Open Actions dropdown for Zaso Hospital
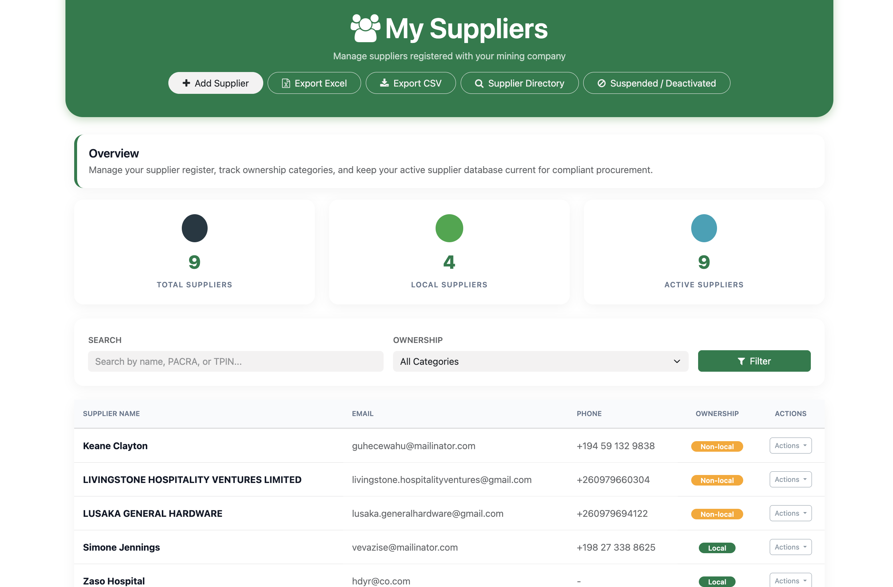The width and height of the screenshot is (893, 587). click(790, 580)
